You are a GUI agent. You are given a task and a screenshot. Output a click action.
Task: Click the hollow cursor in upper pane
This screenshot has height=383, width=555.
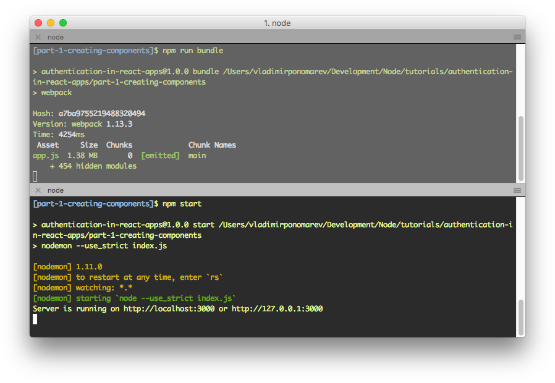tap(35, 176)
